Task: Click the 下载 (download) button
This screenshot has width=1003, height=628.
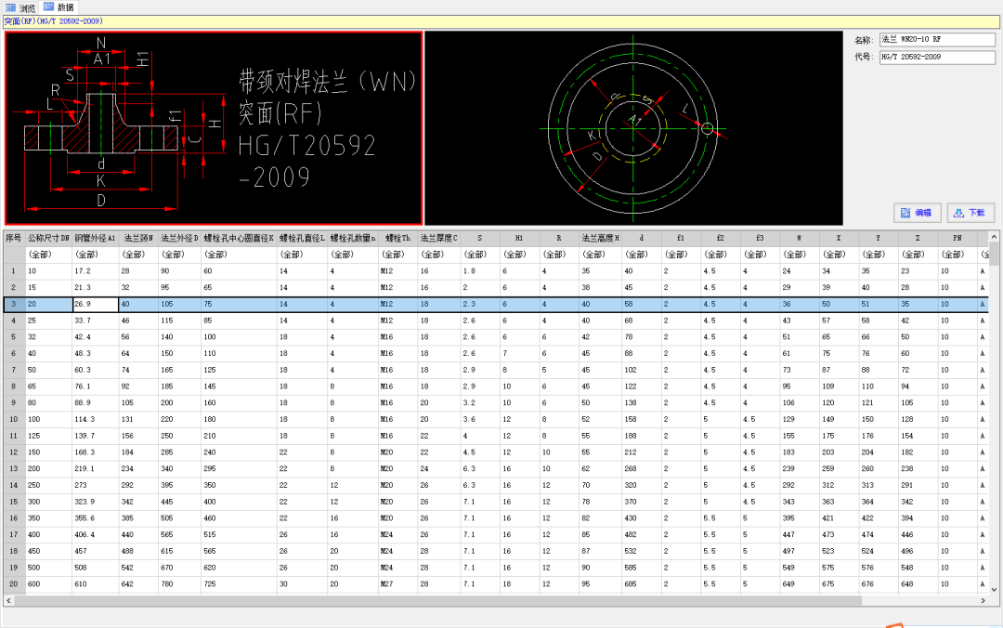Action: pyautogui.click(x=970, y=213)
